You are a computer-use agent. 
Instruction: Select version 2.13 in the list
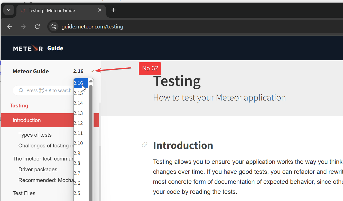point(81,113)
